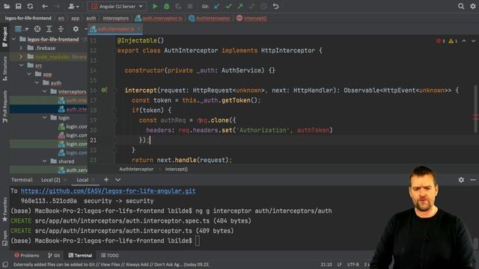
Task: Open project panel options gear icon
Action: 76,29
